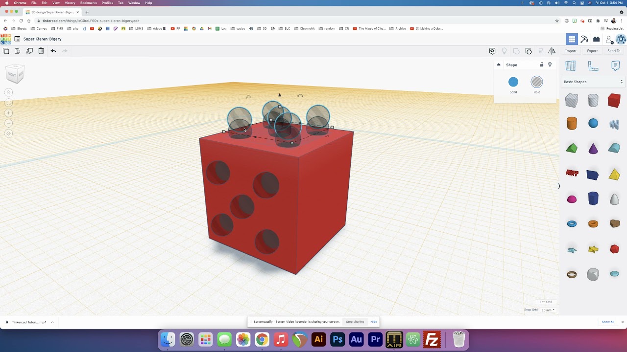627x352 pixels.
Task: Open the Snap Grid value dropdown
Action: coord(548,310)
